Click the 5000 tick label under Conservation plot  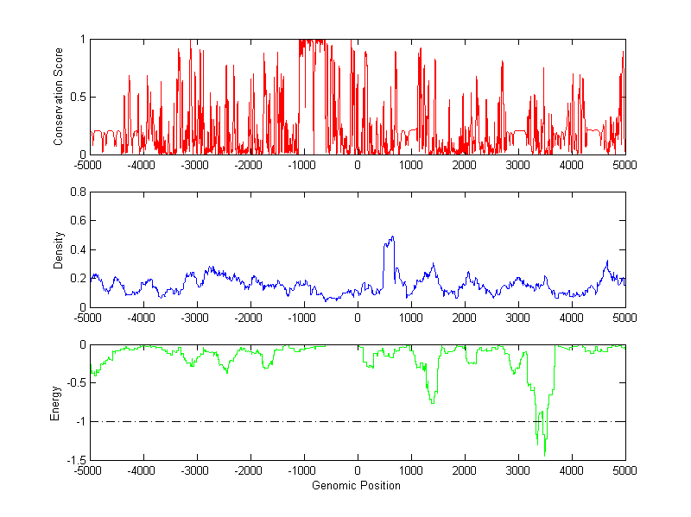click(x=624, y=165)
